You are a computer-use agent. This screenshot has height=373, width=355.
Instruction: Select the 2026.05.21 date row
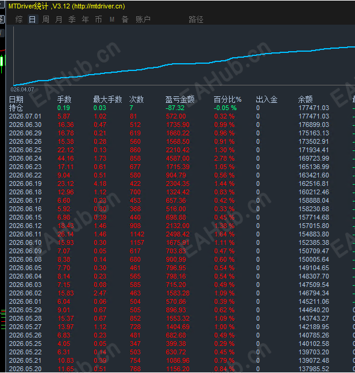point(25,360)
